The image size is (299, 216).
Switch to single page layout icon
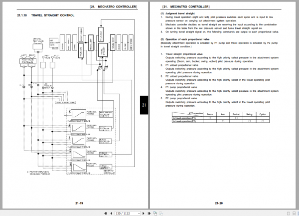click(x=289, y=214)
